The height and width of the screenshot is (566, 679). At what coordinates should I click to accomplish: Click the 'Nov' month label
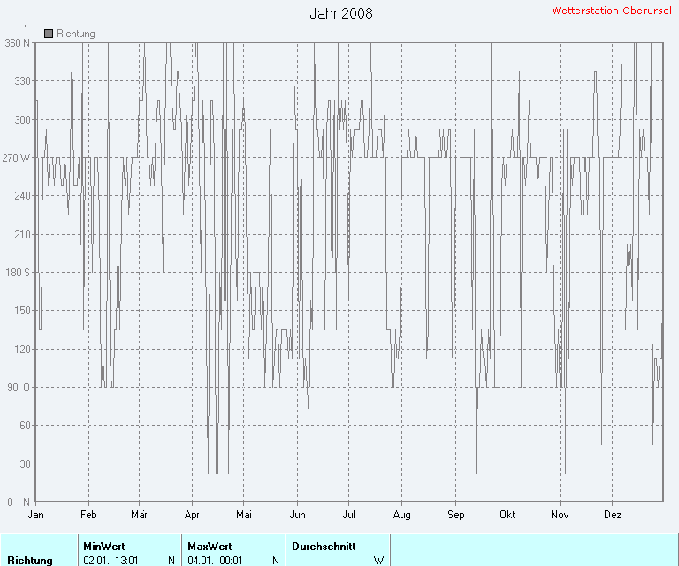coord(560,515)
